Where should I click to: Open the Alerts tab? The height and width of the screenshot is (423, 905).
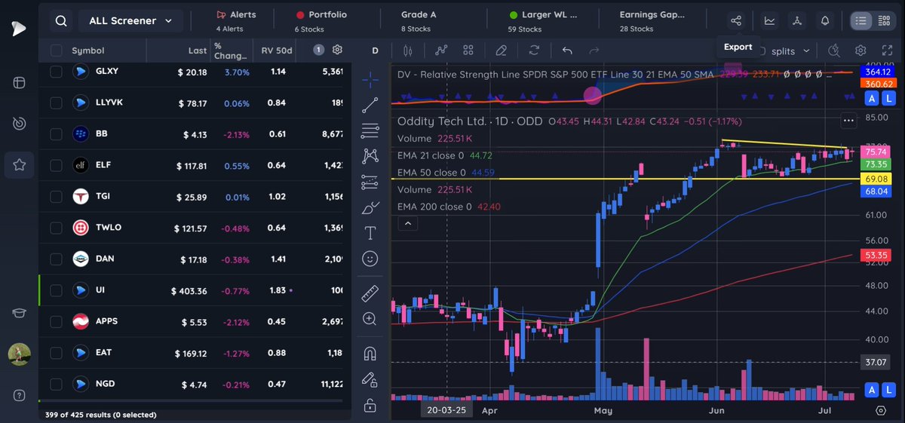click(236, 21)
